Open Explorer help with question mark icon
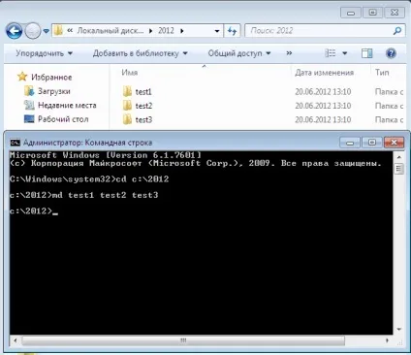 click(391, 53)
